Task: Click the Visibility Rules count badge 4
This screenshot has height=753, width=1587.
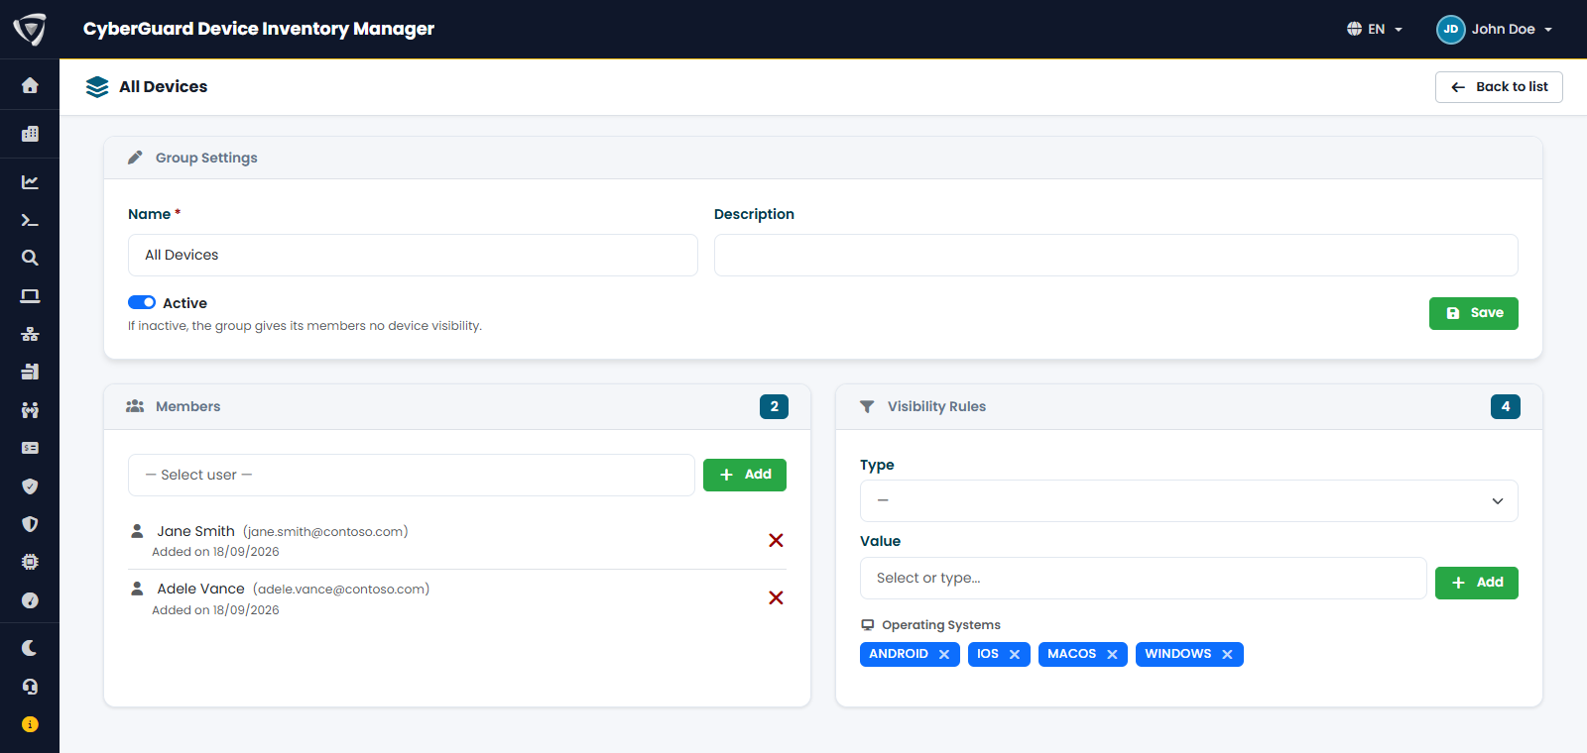Action: [1506, 406]
